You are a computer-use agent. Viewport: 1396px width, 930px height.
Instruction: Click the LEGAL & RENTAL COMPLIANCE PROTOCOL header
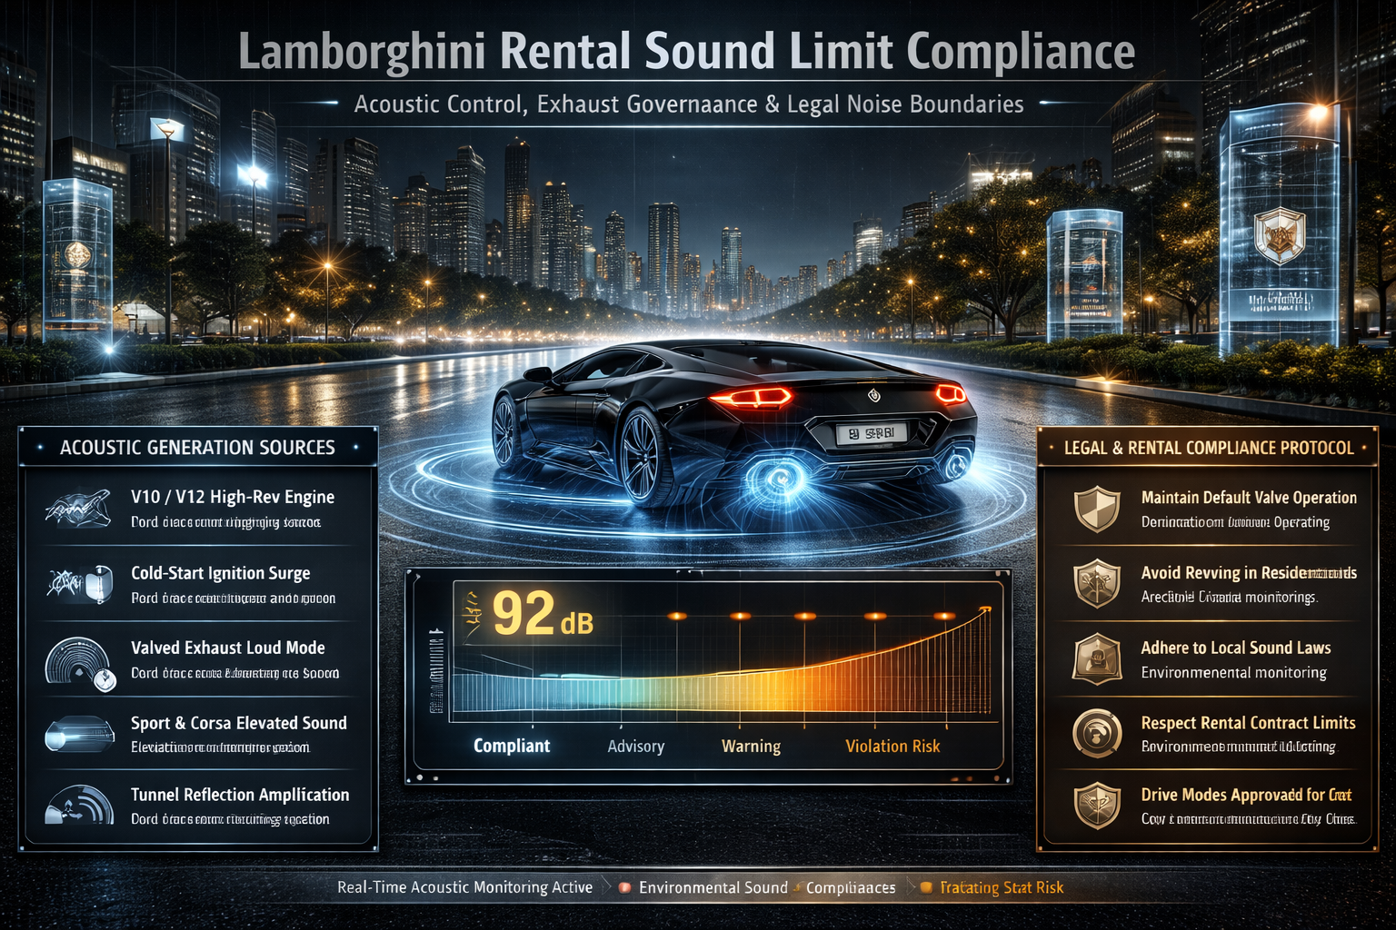pyautogui.click(x=1209, y=448)
